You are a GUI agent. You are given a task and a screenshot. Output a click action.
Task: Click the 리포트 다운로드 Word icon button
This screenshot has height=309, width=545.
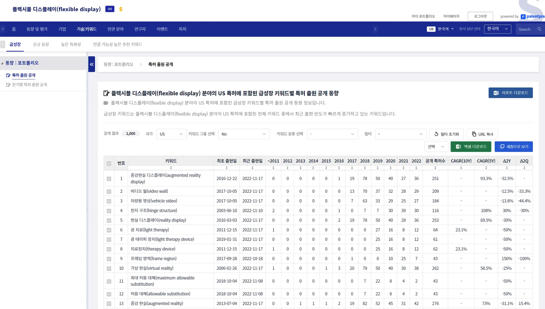point(510,93)
